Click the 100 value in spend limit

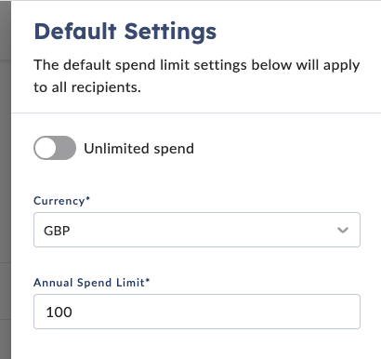(x=59, y=312)
